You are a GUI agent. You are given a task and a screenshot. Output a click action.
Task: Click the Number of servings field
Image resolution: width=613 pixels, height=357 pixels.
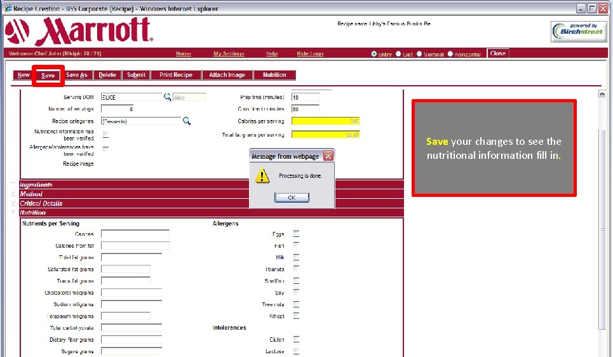pos(118,109)
